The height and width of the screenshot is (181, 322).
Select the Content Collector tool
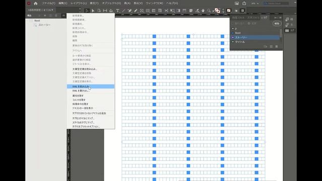coord(111,11)
